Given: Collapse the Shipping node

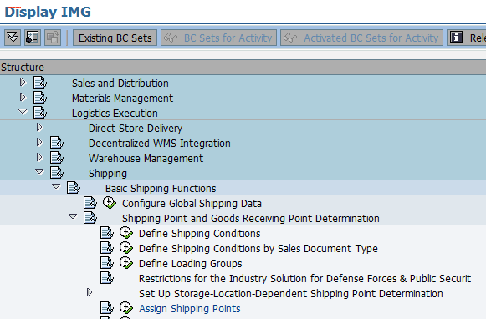Looking at the screenshot, I should (39, 171).
